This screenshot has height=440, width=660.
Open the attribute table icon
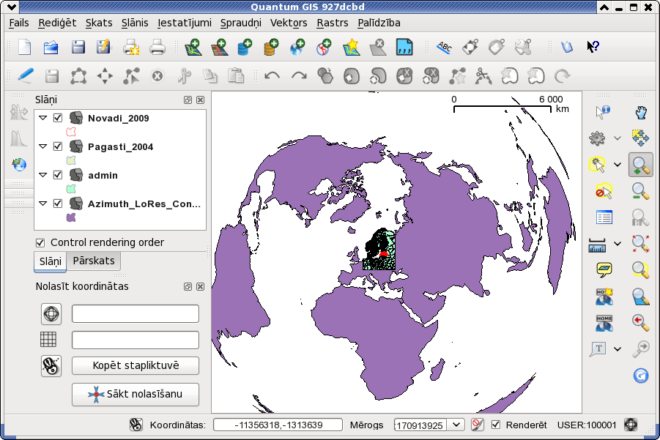[604, 217]
